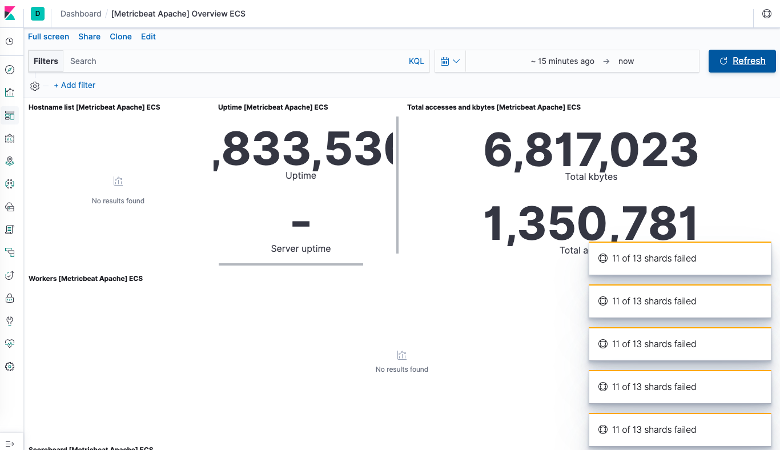Click the Refresh button
The width and height of the screenshot is (780, 450).
click(x=742, y=61)
